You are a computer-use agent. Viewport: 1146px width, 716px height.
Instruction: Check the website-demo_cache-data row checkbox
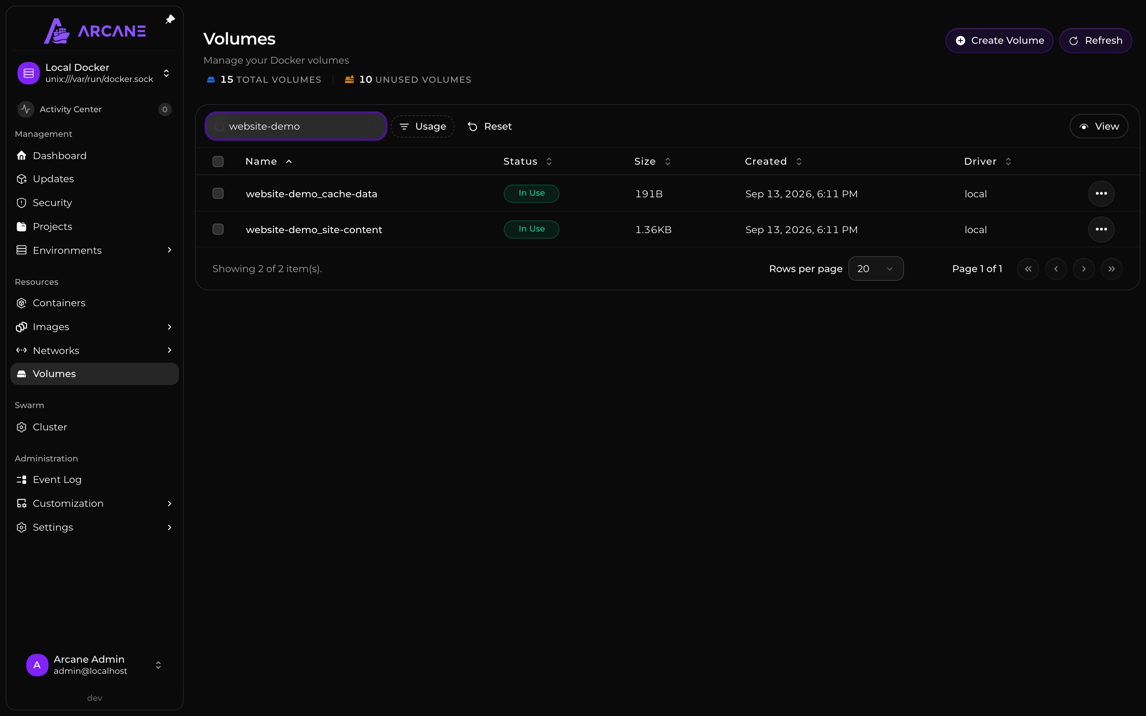(x=218, y=193)
